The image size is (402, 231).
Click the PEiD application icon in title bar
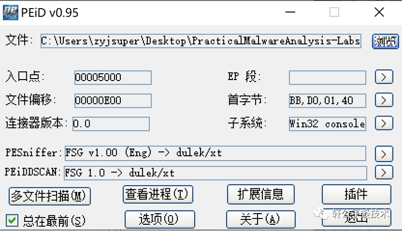pyautogui.click(x=11, y=12)
